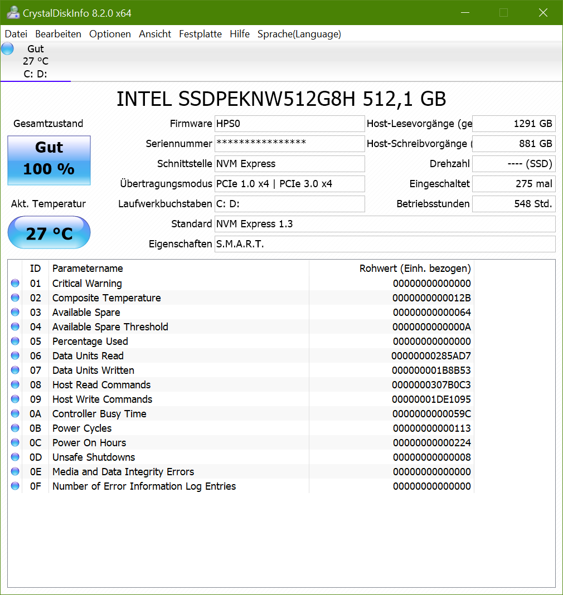Open the Optionen menu
Viewport: 563px width, 595px height.
pos(110,34)
